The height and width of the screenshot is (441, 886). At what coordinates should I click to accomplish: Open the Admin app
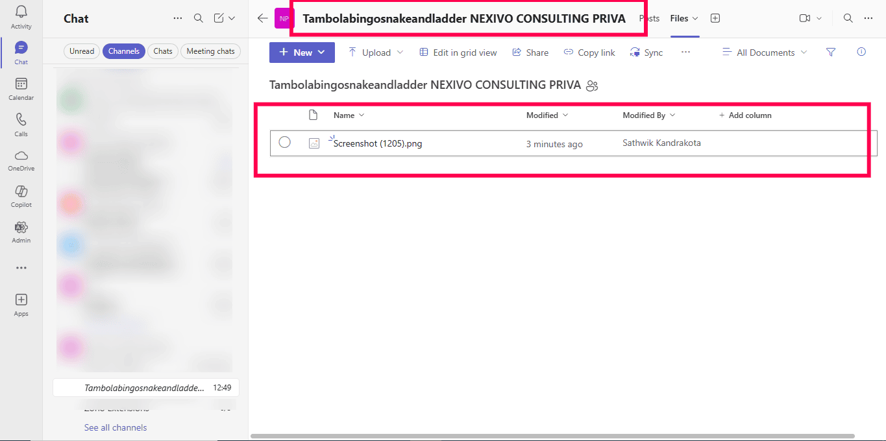click(x=21, y=232)
